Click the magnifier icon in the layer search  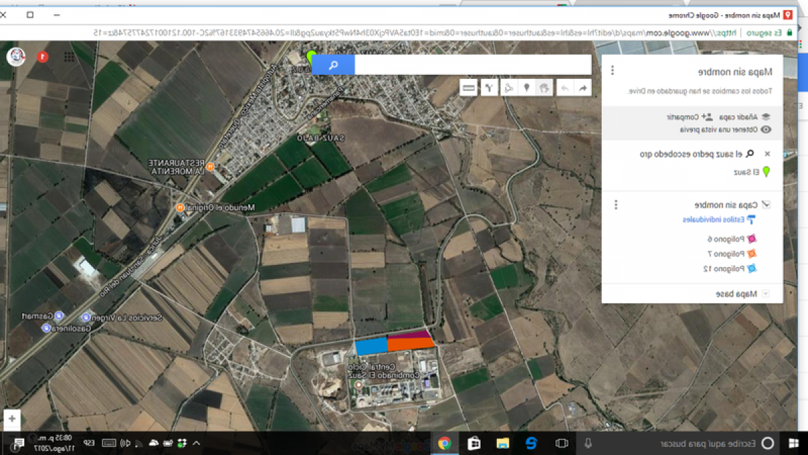[x=749, y=154]
